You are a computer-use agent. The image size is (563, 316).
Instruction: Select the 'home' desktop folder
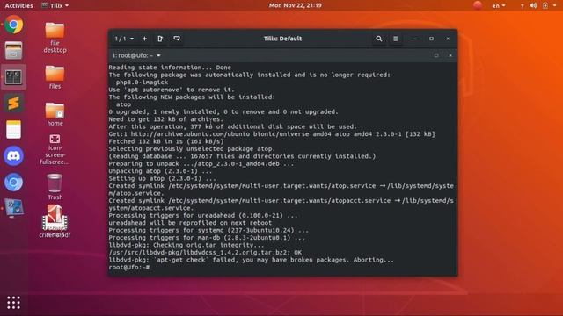[x=55, y=114]
